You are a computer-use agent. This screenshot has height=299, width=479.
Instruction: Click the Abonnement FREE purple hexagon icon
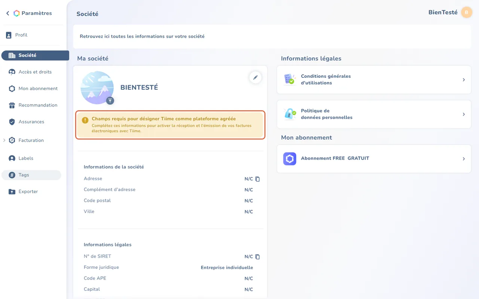tap(290, 159)
